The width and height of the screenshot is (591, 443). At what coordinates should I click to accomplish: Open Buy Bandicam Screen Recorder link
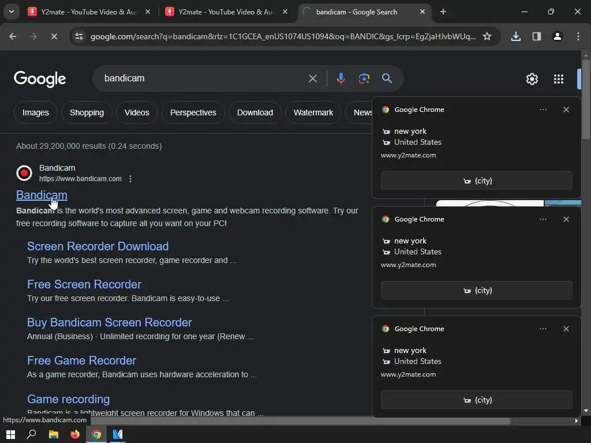click(x=109, y=322)
